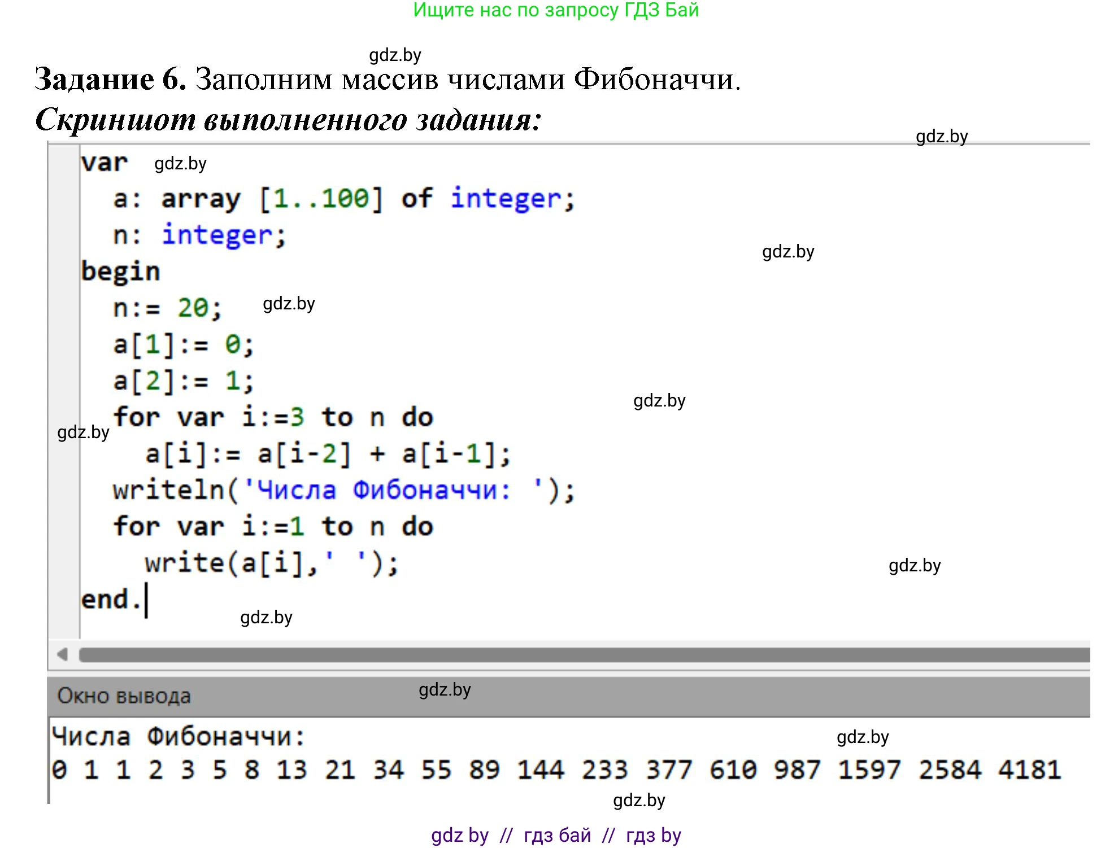Click the 'write(a[i],' ')' line
Image resolution: width=1114 pixels, height=848 pixels.
271,563
